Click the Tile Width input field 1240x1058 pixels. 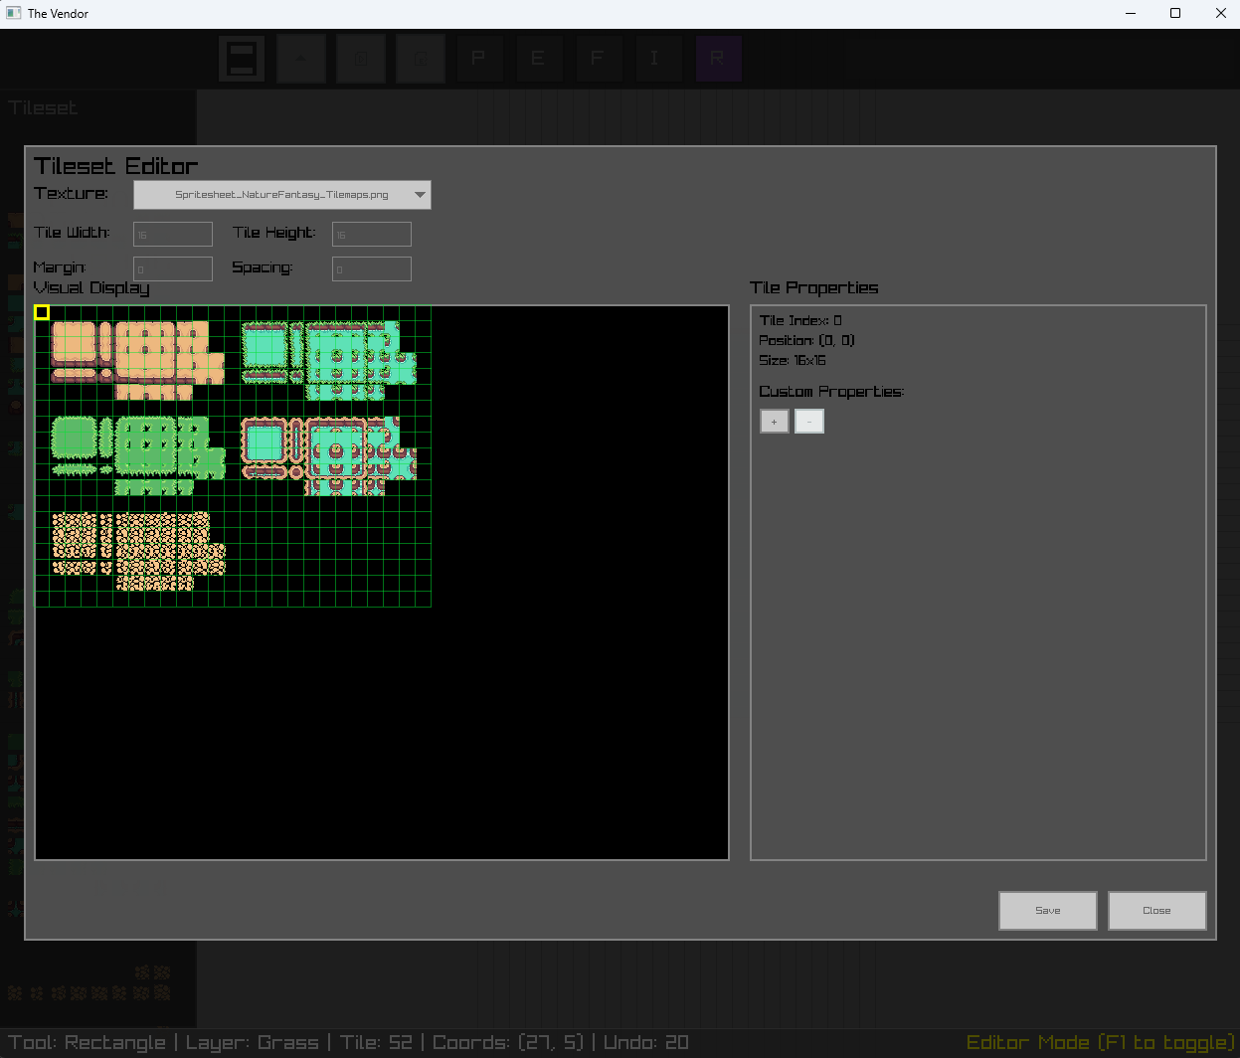173,235
